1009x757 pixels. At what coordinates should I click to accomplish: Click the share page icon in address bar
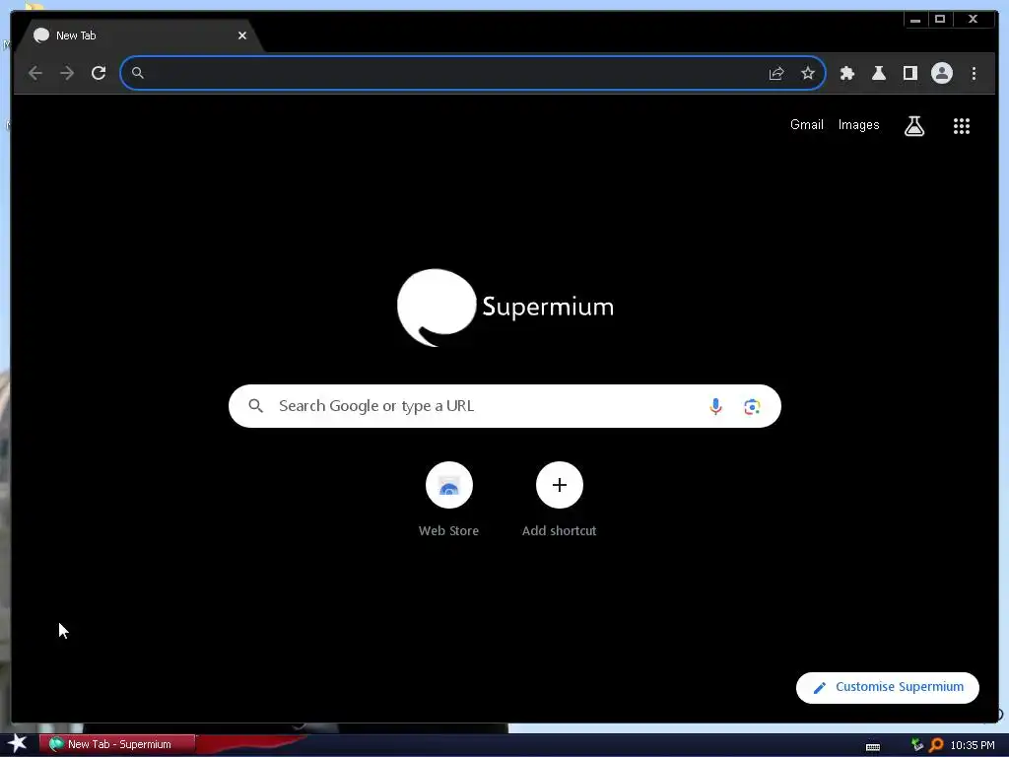click(x=776, y=73)
